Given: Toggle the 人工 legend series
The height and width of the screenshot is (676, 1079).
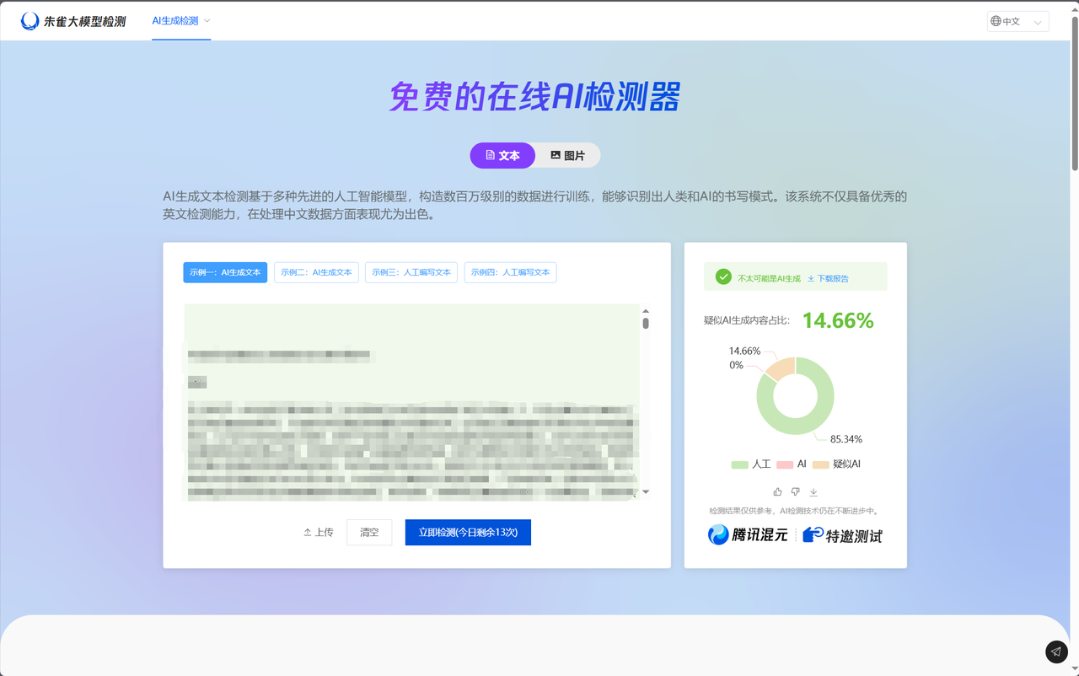Looking at the screenshot, I should [751, 464].
